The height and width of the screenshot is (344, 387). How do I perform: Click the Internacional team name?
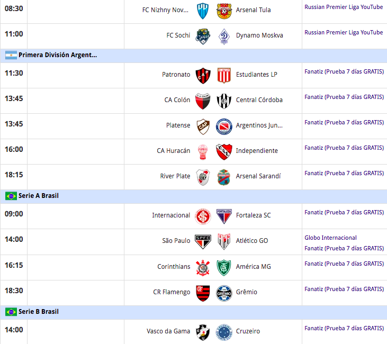(171, 215)
